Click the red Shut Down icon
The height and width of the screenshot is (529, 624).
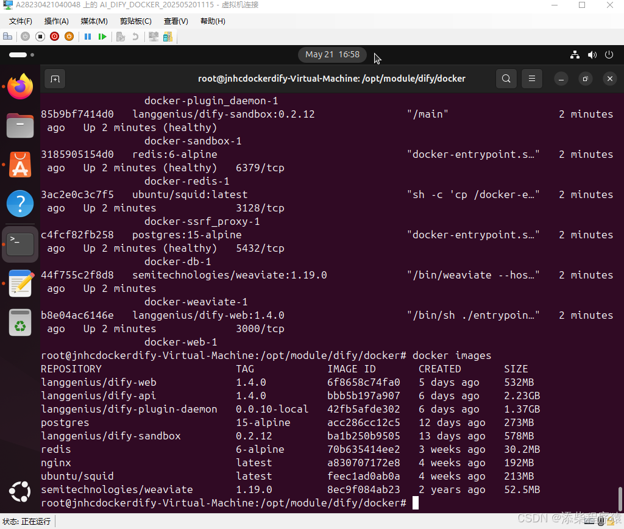[54, 37]
